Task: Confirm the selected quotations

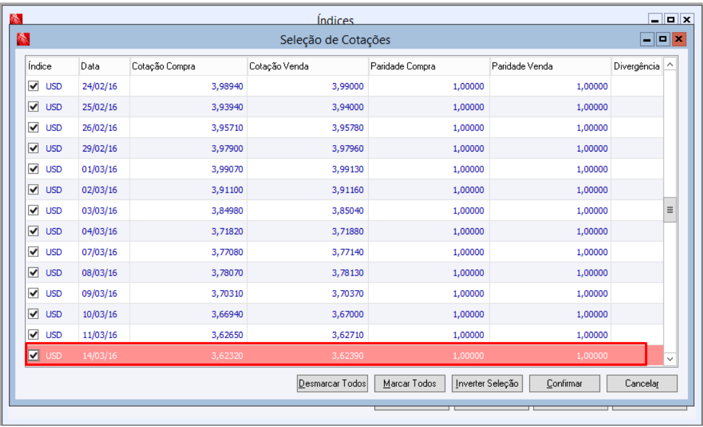Action: click(564, 384)
